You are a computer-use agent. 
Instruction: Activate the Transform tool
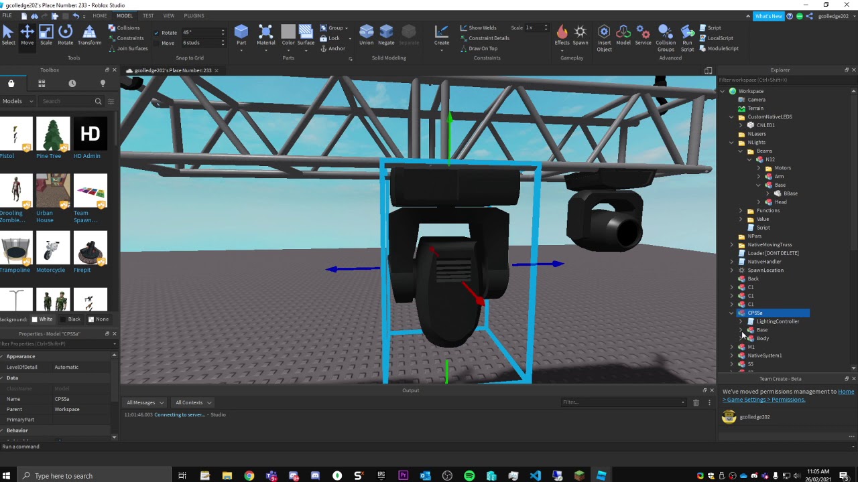(89, 35)
